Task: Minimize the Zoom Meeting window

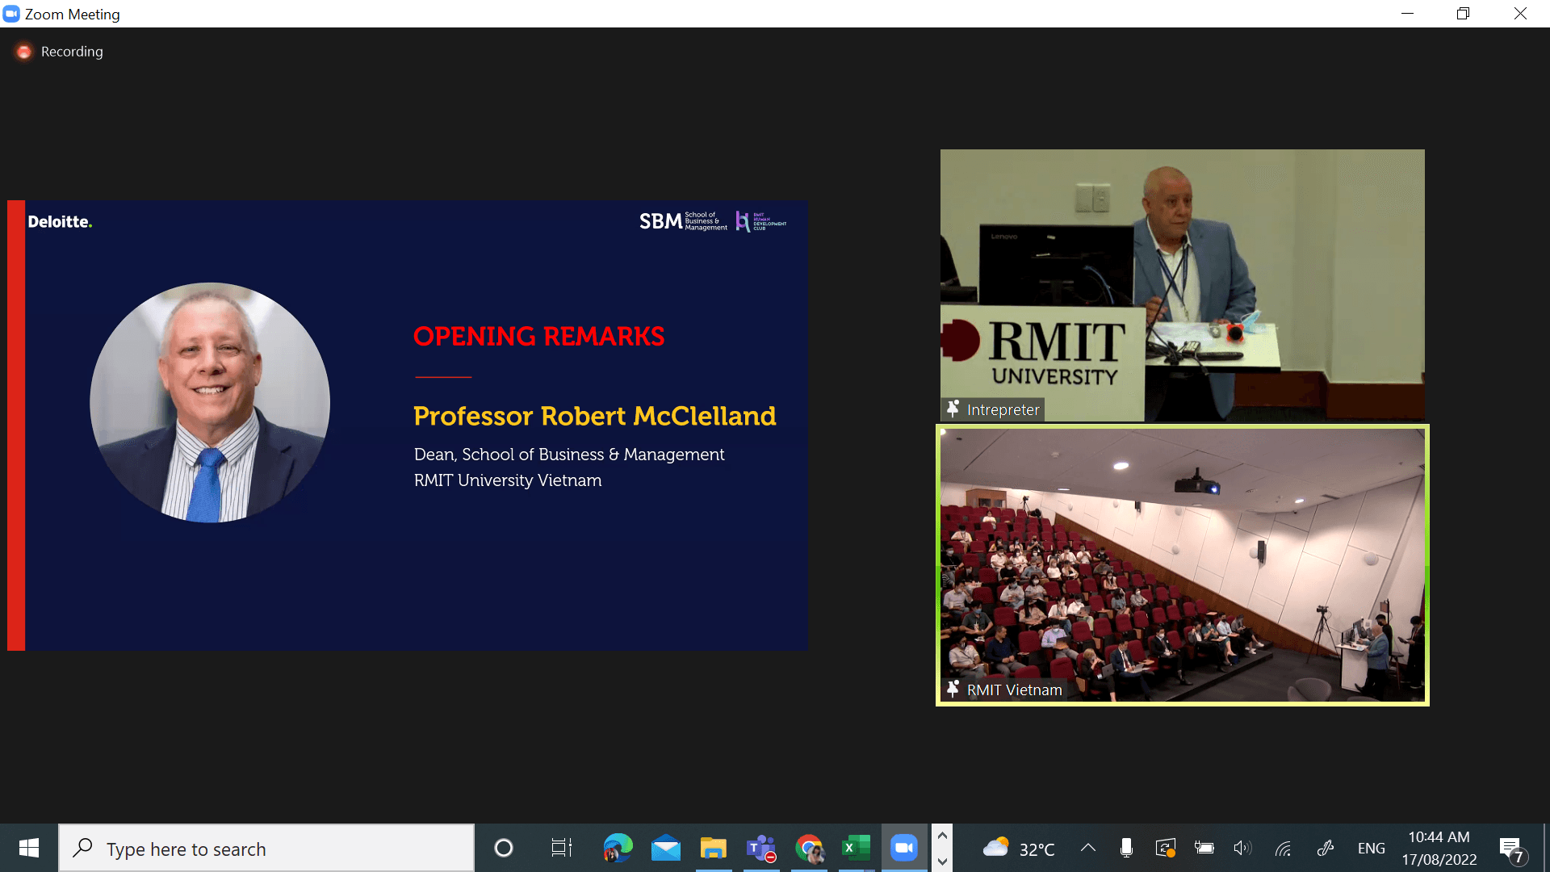Action: [x=1408, y=14]
